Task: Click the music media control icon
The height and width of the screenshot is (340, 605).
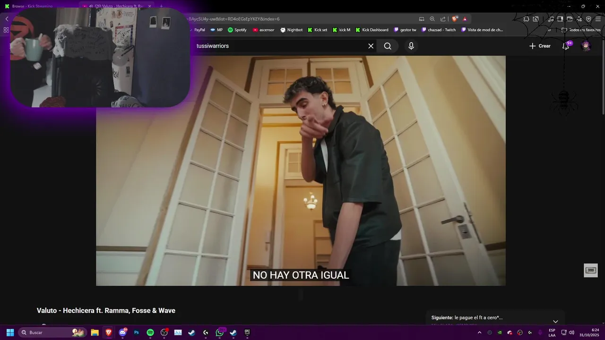Action: click(x=551, y=19)
